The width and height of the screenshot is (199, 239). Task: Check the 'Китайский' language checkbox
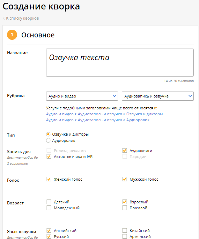tap(125, 231)
